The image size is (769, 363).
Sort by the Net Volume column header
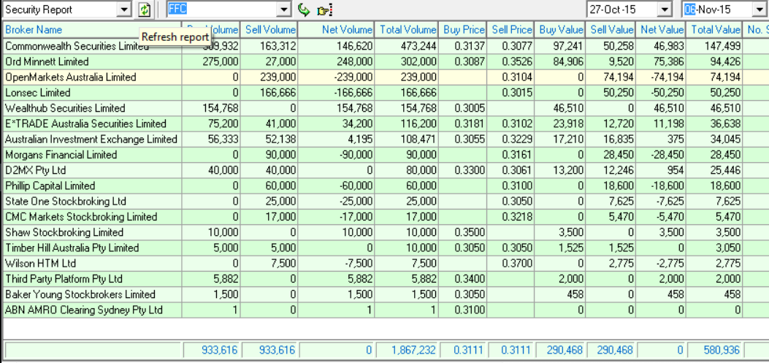[337, 30]
